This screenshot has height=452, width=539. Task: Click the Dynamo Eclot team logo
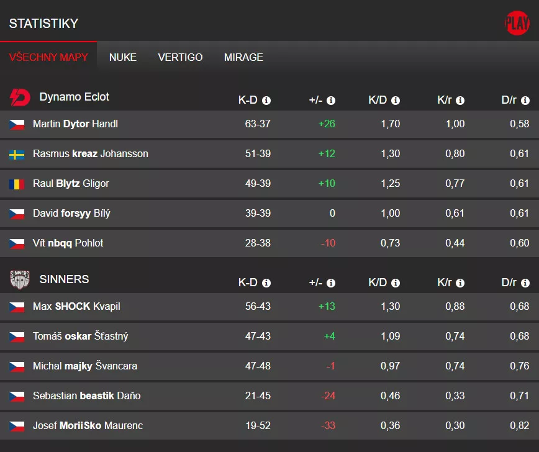point(20,97)
